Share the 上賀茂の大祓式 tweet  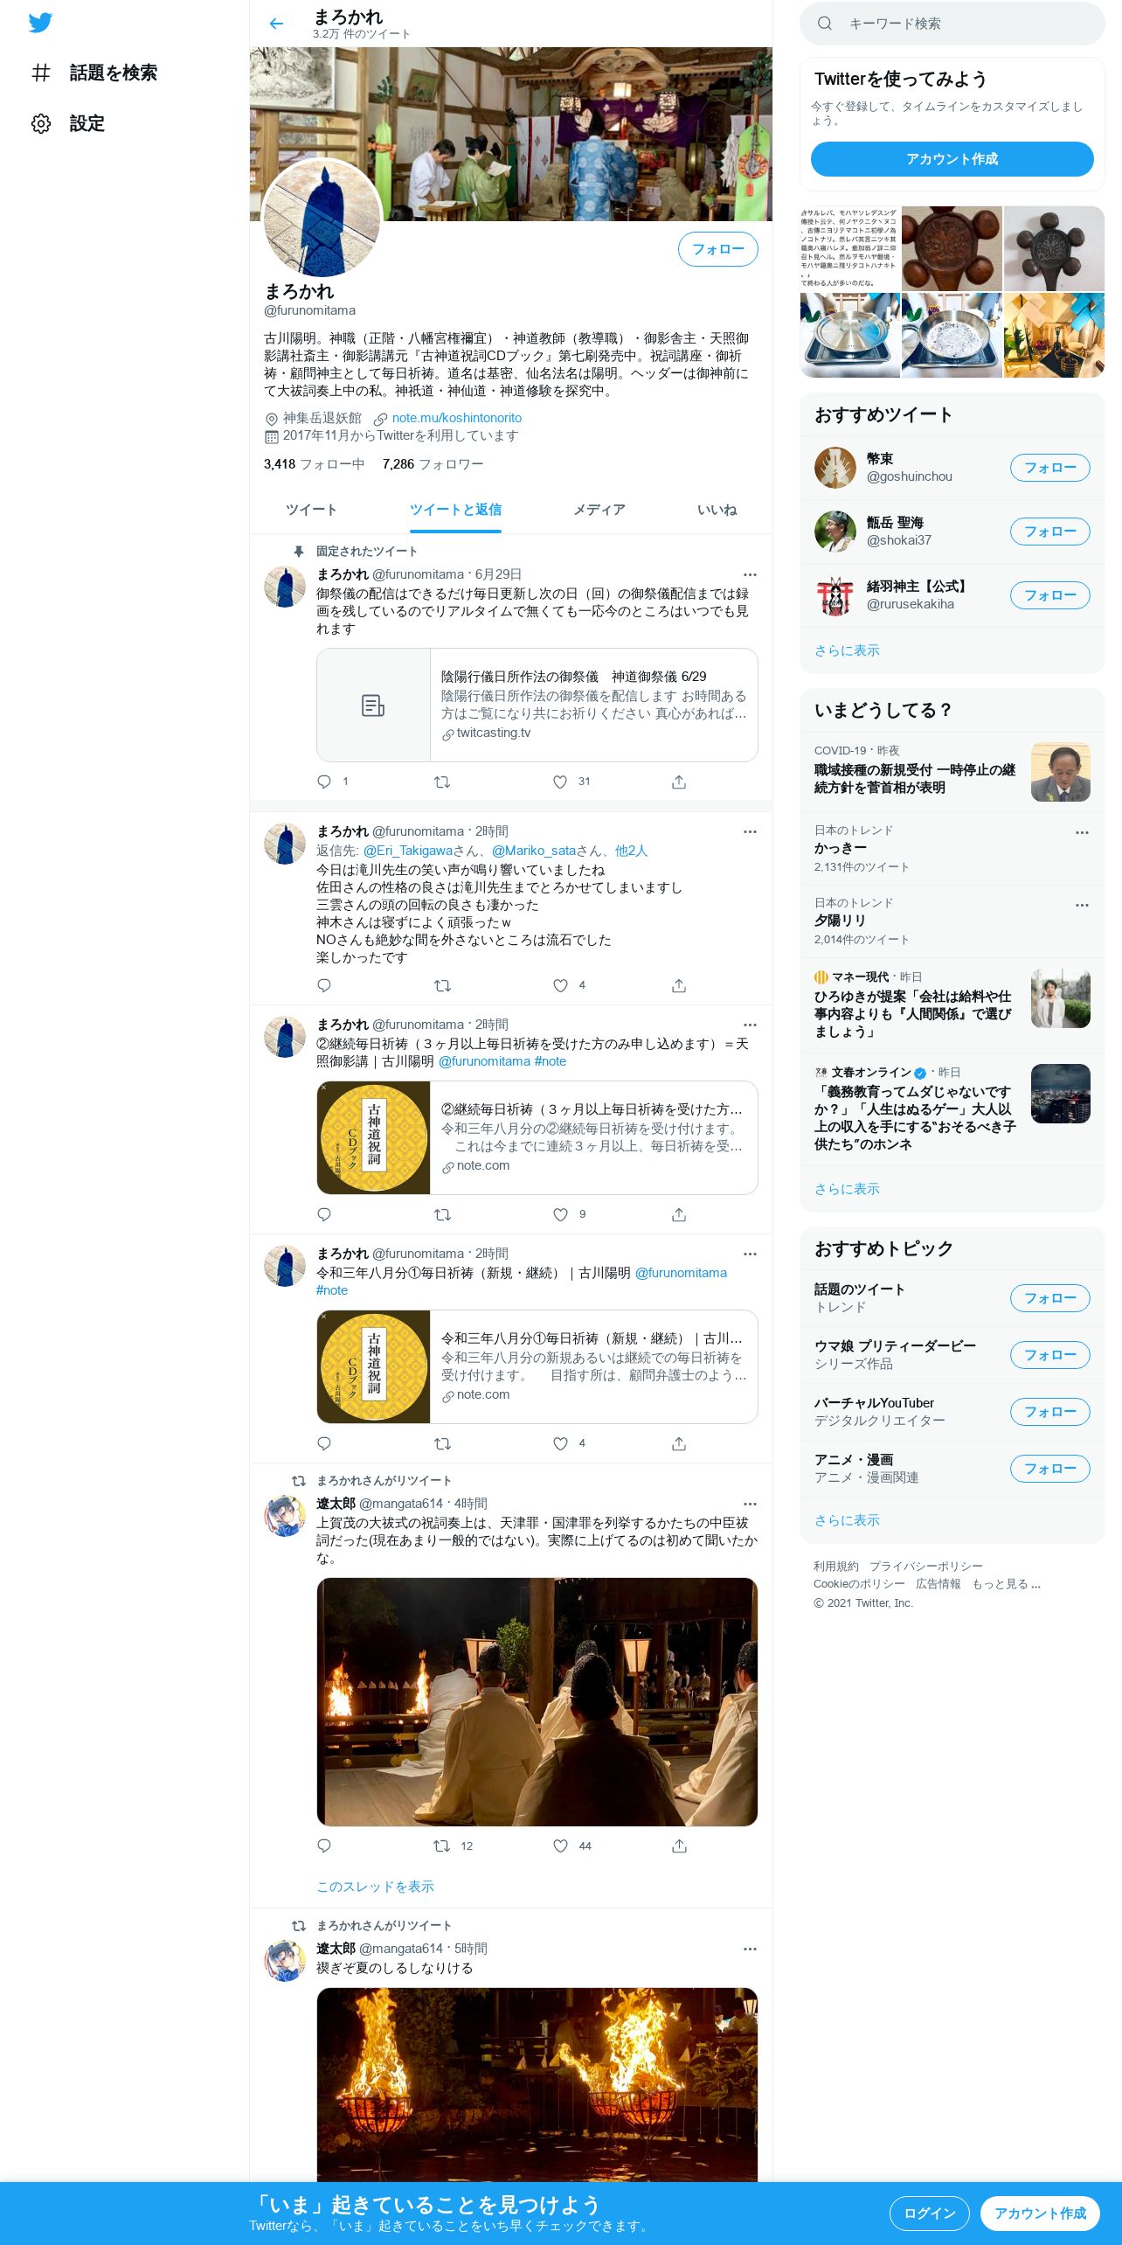679,1846
